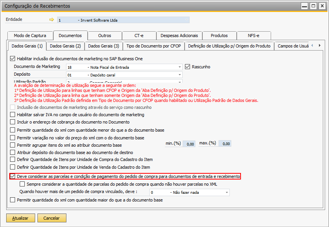This screenshot has height=227, width=329.
Task: Open the Produtos tab
Action: (x=219, y=36)
